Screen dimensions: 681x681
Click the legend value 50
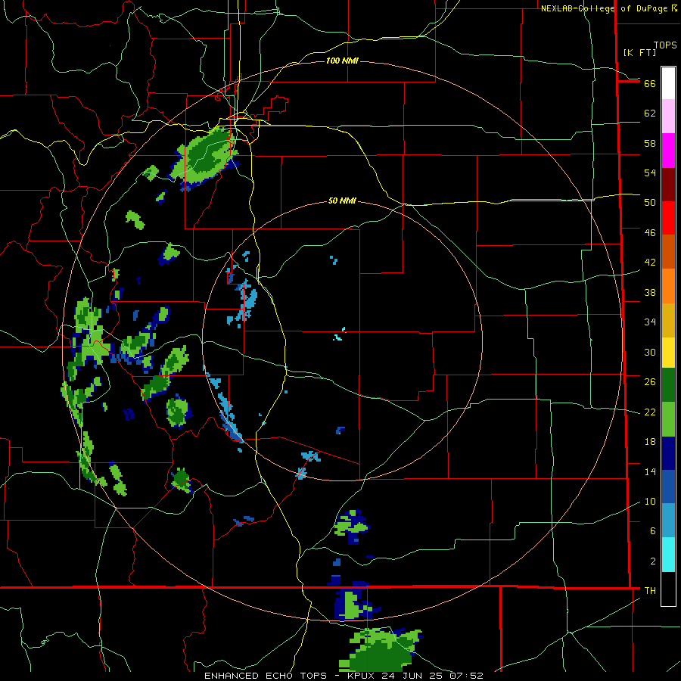point(650,203)
